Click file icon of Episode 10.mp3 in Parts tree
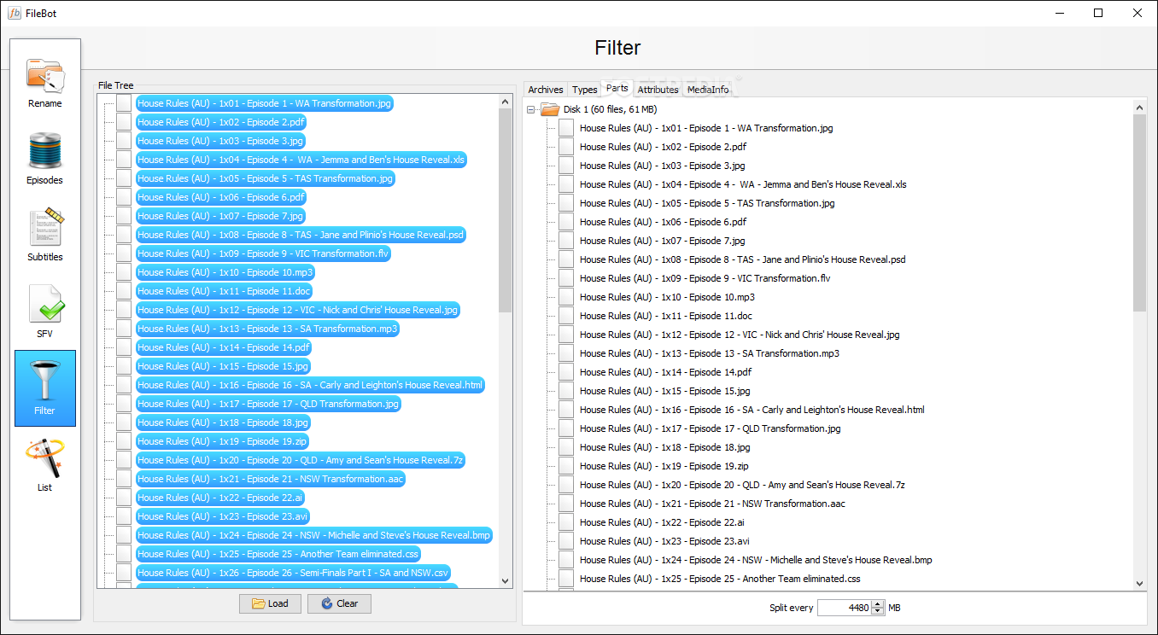This screenshot has height=635, width=1158. (566, 297)
